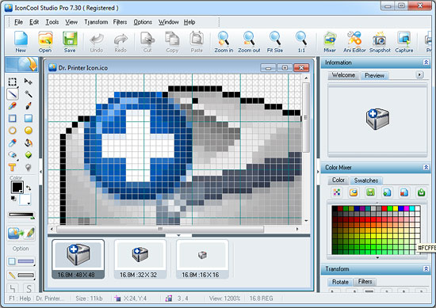Screen dimensions: 436x308
Task: Switch to the Swatches tab
Action: click(x=366, y=181)
